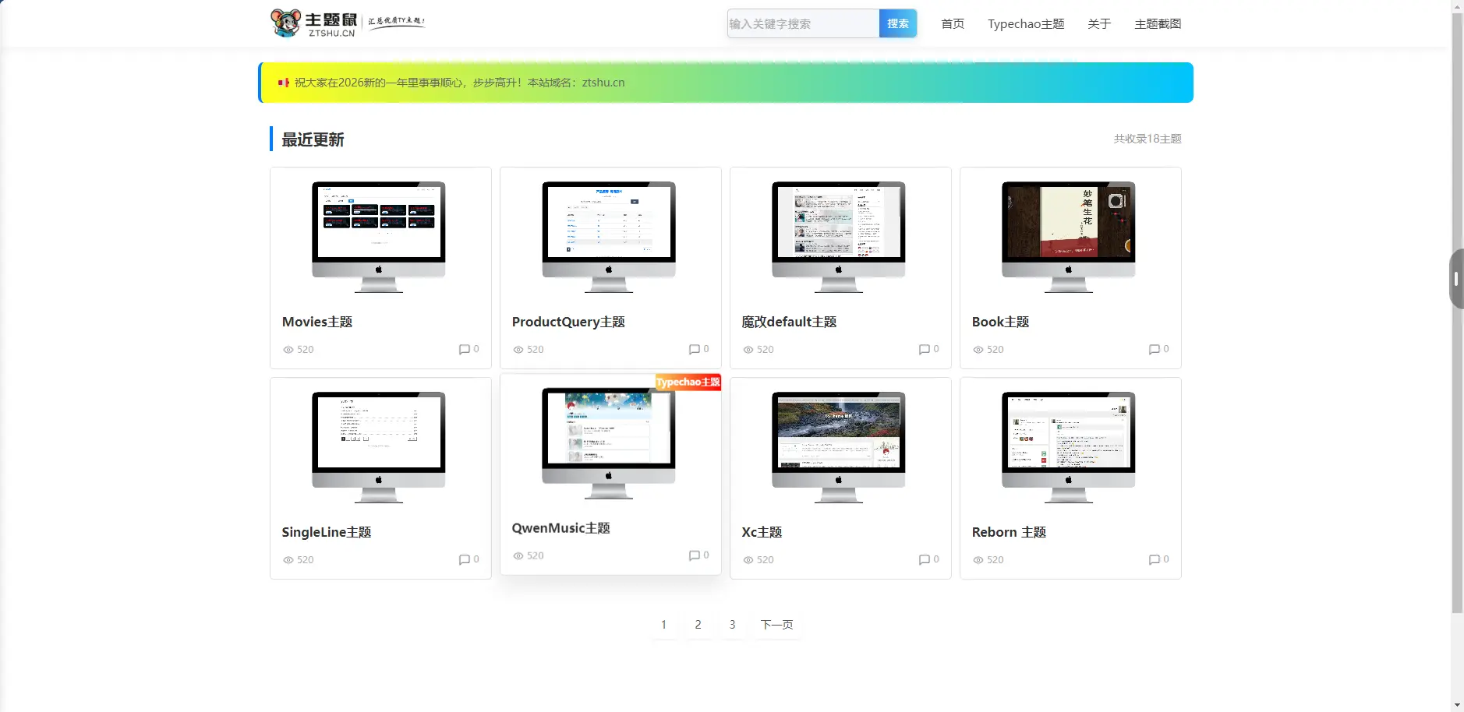
Task: Click the Typechao主题 orange tag ribbon
Action: pos(688,382)
